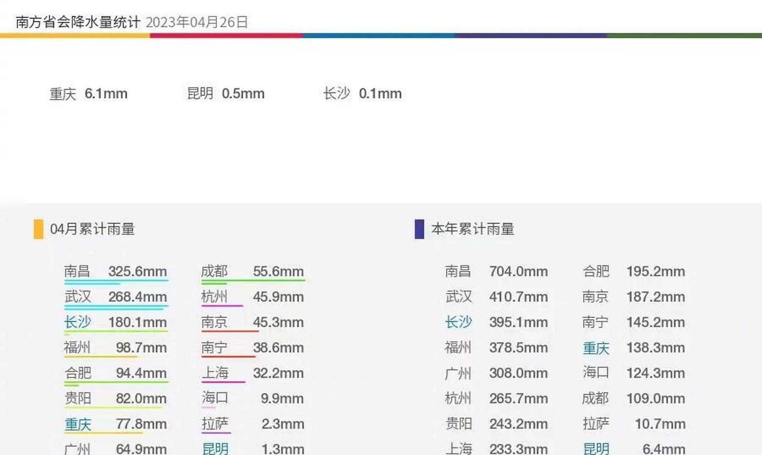This screenshot has width=762, height=455.
Task: Click the 195.2mm yearly value
Action: pos(656,272)
